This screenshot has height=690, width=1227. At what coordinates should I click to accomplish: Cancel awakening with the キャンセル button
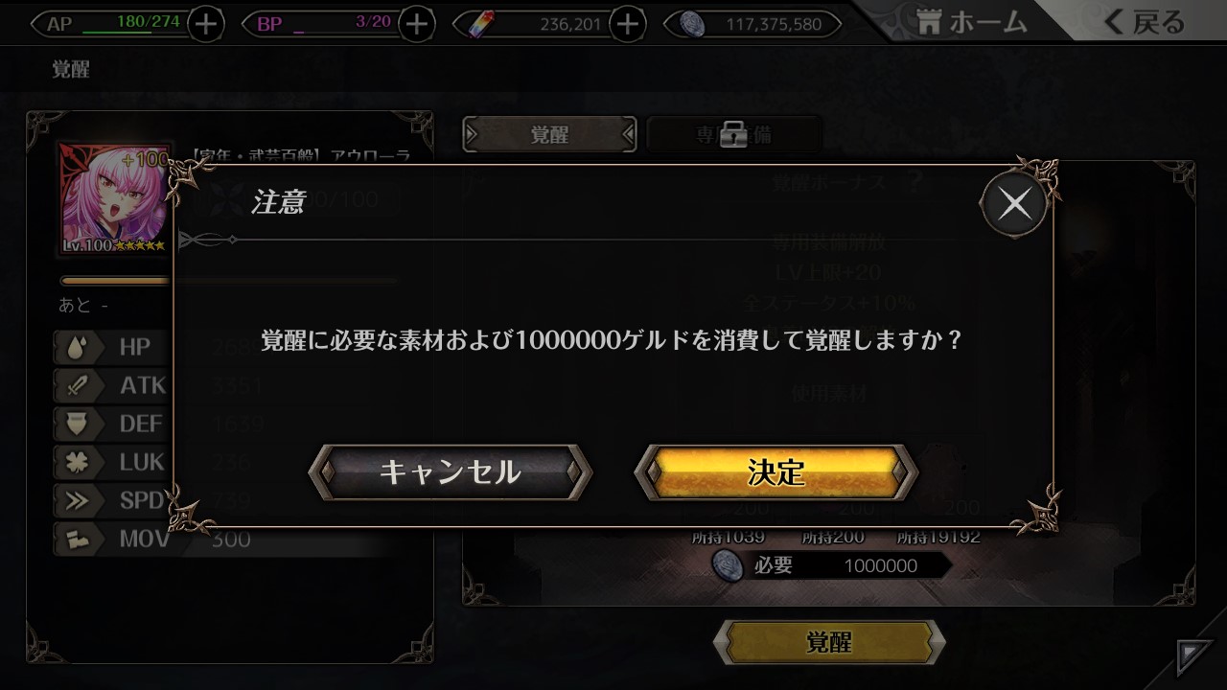pyautogui.click(x=450, y=471)
